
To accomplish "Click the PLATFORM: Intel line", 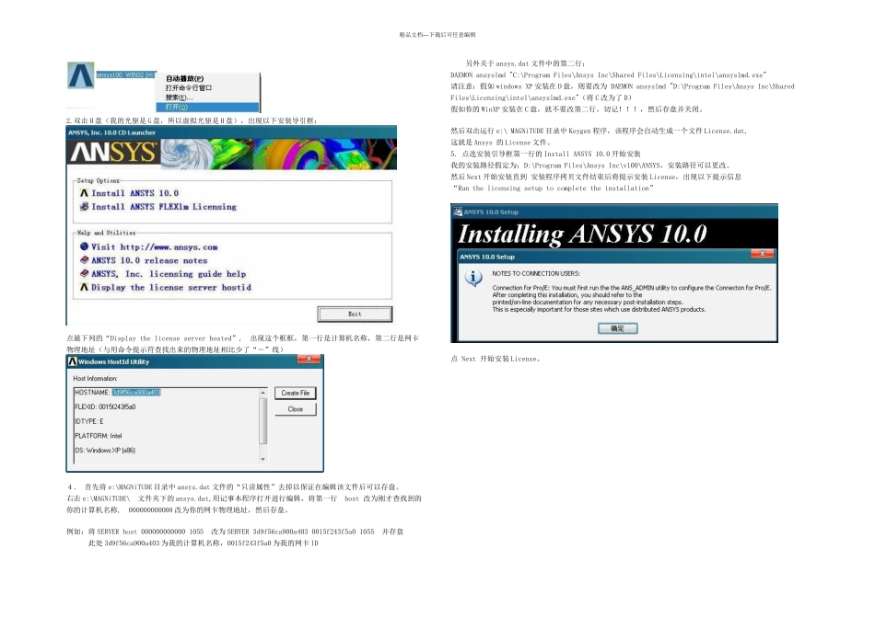I will (x=99, y=436).
